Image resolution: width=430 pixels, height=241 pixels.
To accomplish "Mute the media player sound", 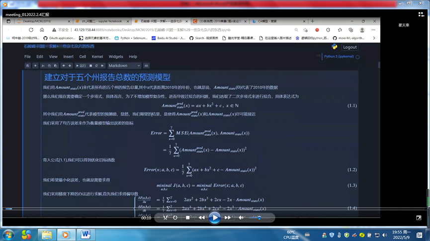I will [x=241, y=218].
